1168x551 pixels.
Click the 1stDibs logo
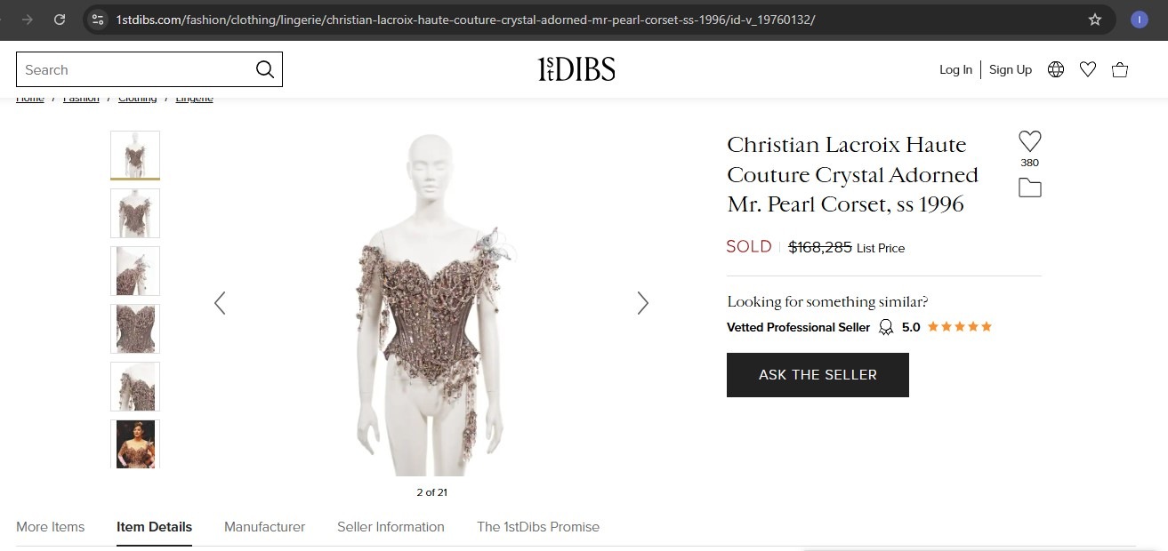576,69
